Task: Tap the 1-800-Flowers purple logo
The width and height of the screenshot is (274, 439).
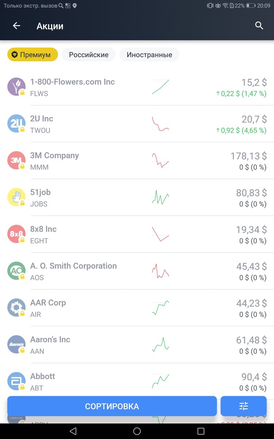Action: pyautogui.click(x=16, y=87)
